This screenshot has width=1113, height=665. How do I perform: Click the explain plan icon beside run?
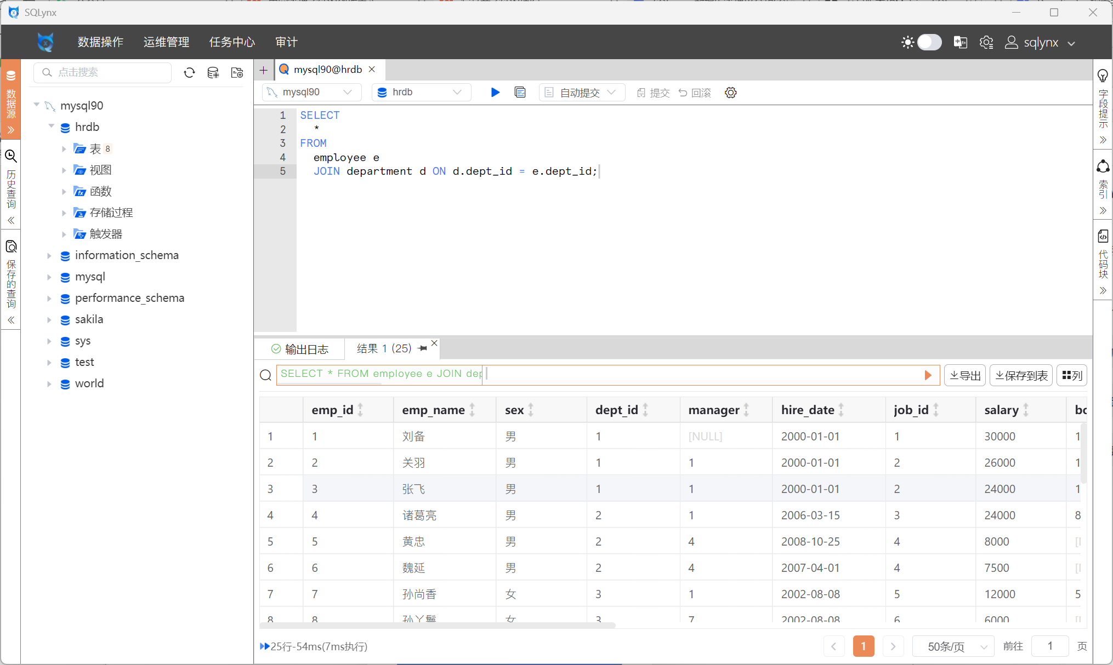tap(520, 93)
